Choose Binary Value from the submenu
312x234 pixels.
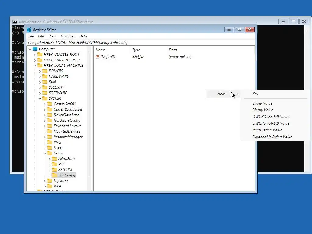point(275,110)
